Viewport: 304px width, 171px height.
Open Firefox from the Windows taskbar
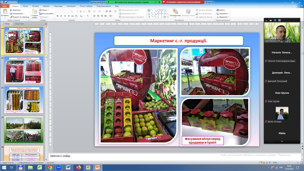(78, 168)
